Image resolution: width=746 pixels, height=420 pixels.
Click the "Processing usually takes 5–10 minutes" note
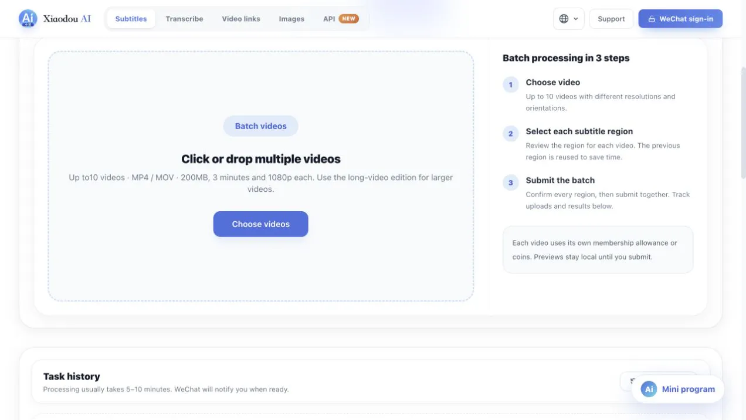[x=166, y=389]
